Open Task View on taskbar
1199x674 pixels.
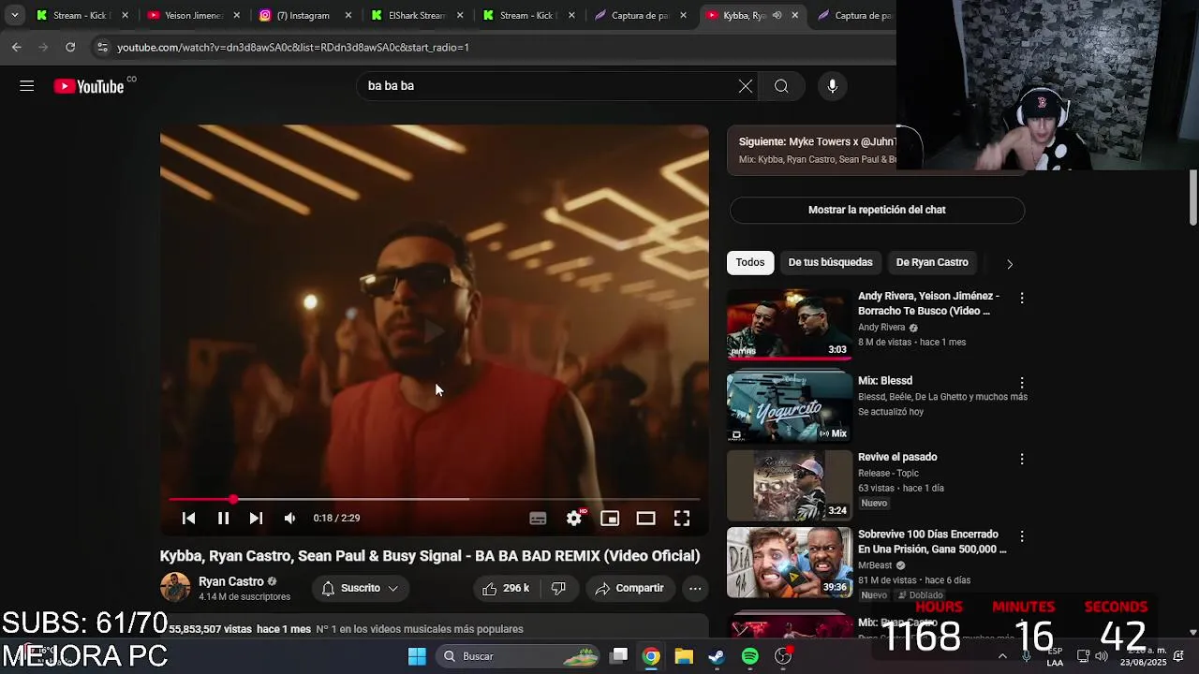(x=619, y=656)
